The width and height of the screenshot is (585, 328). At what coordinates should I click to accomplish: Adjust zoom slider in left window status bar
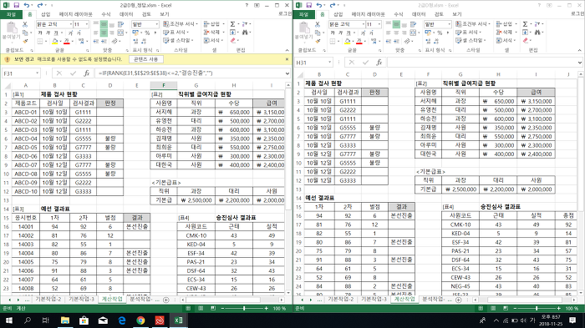click(x=244, y=308)
